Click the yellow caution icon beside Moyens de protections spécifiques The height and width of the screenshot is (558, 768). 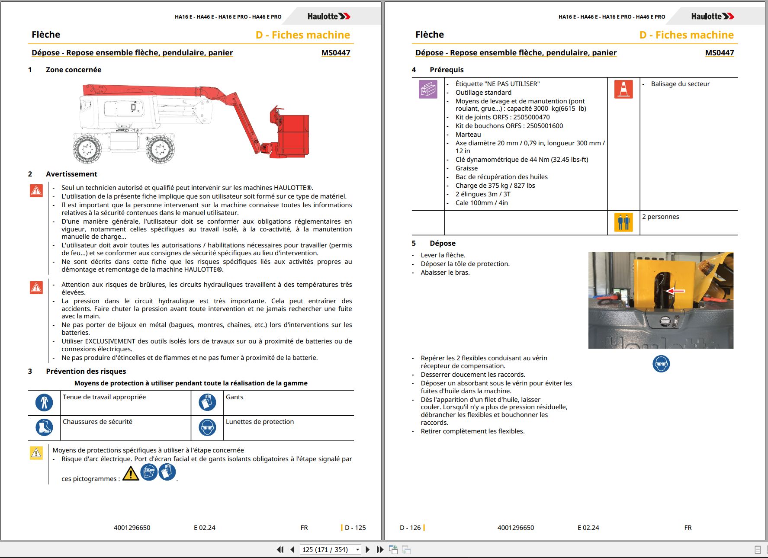pyautogui.click(x=36, y=453)
